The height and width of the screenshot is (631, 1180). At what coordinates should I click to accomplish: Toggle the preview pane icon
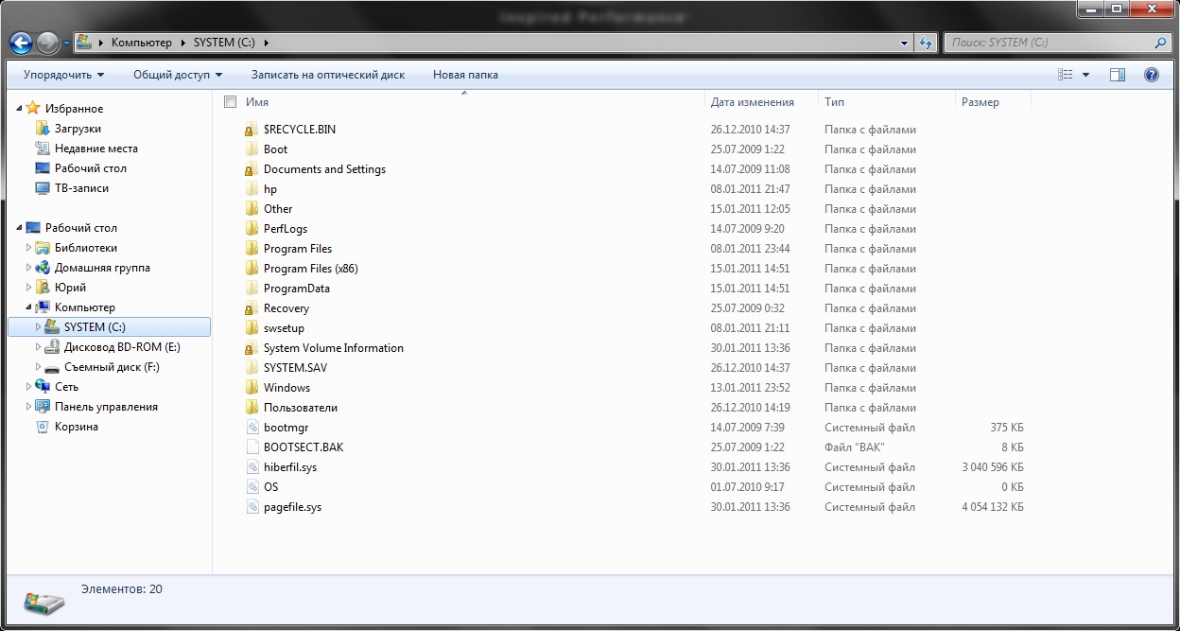pyautogui.click(x=1118, y=75)
